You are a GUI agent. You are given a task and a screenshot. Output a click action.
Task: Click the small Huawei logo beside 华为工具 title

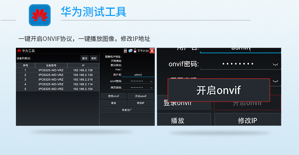click(19, 51)
